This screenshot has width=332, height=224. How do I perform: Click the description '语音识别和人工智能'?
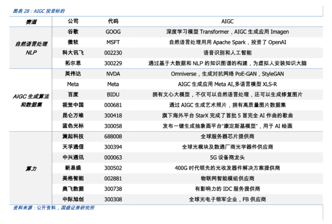tap(228, 52)
